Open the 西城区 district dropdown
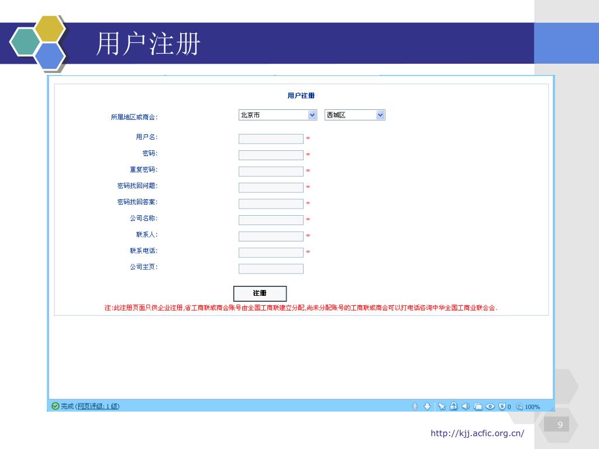Screen dimensions: 599x449 coord(355,115)
